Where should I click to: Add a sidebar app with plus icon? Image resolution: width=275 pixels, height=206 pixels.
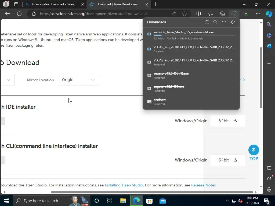coord(269,63)
